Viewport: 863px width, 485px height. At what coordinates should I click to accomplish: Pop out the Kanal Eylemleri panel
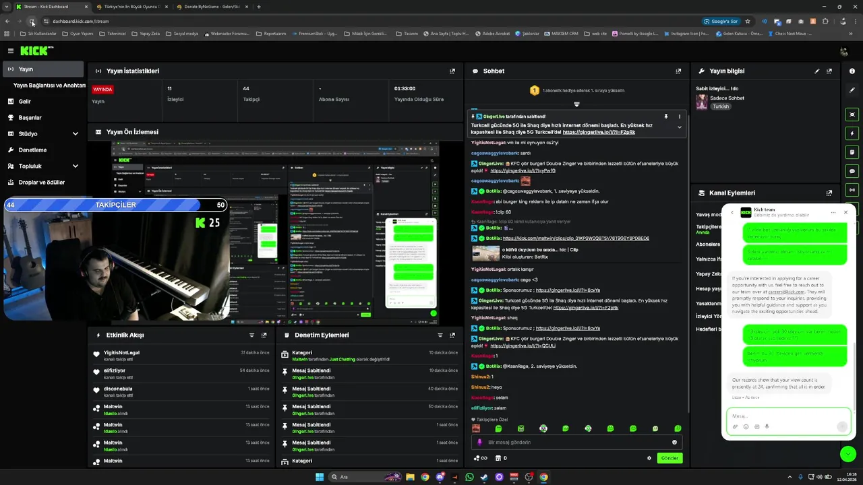click(x=829, y=193)
